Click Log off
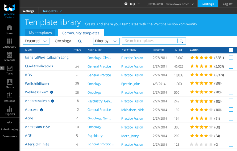 point(228,4)
